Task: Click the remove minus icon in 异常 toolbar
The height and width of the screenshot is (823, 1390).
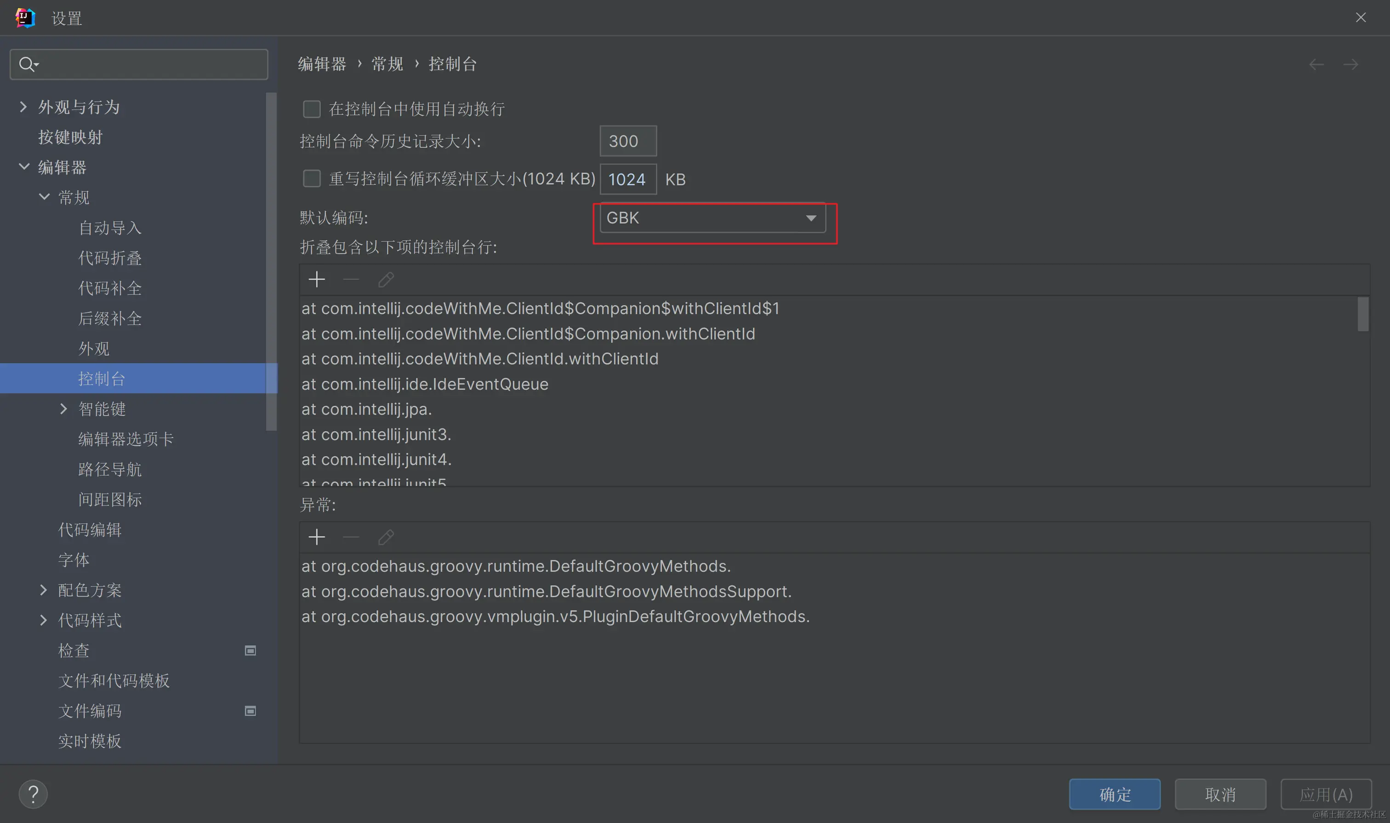Action: (351, 537)
